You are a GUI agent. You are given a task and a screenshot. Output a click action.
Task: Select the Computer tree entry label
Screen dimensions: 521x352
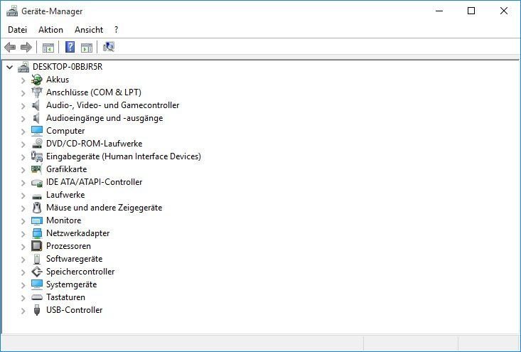(x=65, y=131)
